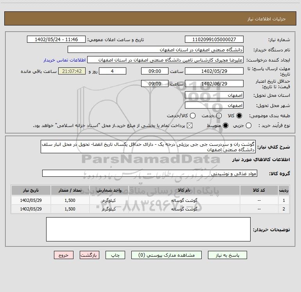Screen dimensions: 301x292
Task: Click the buyer organization name field
Action: tap(156, 50)
